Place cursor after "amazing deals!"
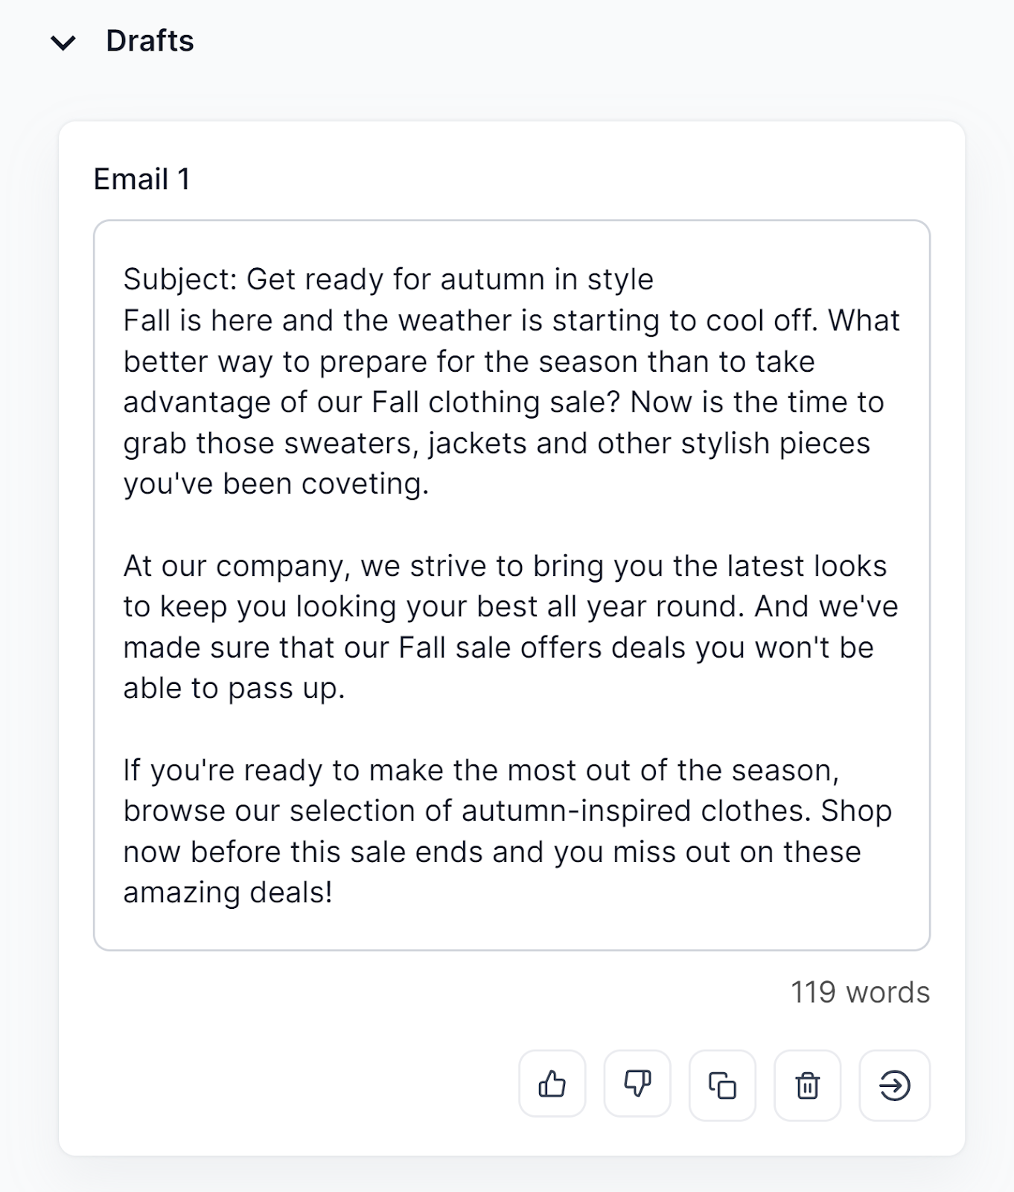Screen dimensions: 1014x1192 pos(334,893)
